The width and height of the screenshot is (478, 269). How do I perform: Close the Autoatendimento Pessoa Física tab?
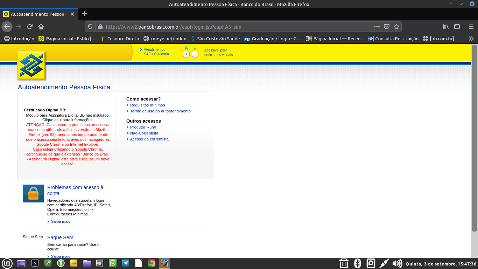click(x=72, y=14)
